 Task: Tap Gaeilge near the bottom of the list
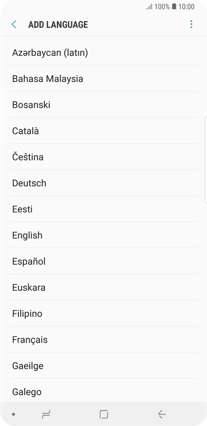[28, 366]
